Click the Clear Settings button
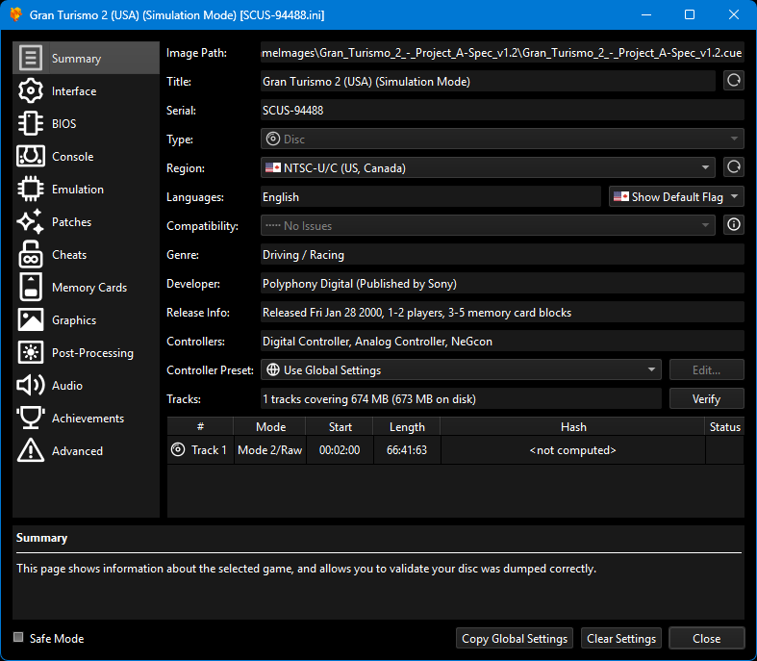The width and height of the screenshot is (757, 661). pos(621,639)
